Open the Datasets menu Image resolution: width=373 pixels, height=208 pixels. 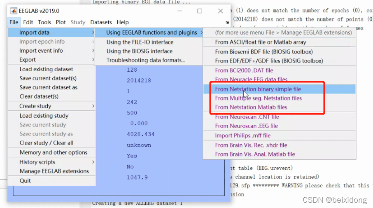101,22
